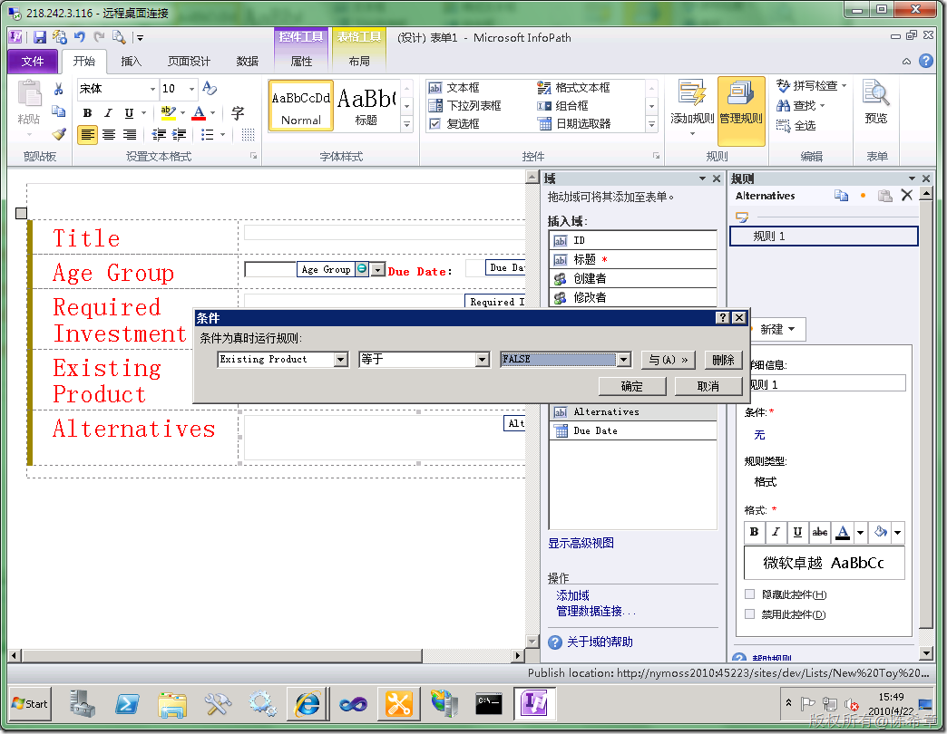Switch to the 插入 insert tab

pos(131,61)
